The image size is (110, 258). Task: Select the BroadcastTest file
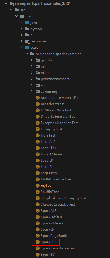tap(53, 104)
